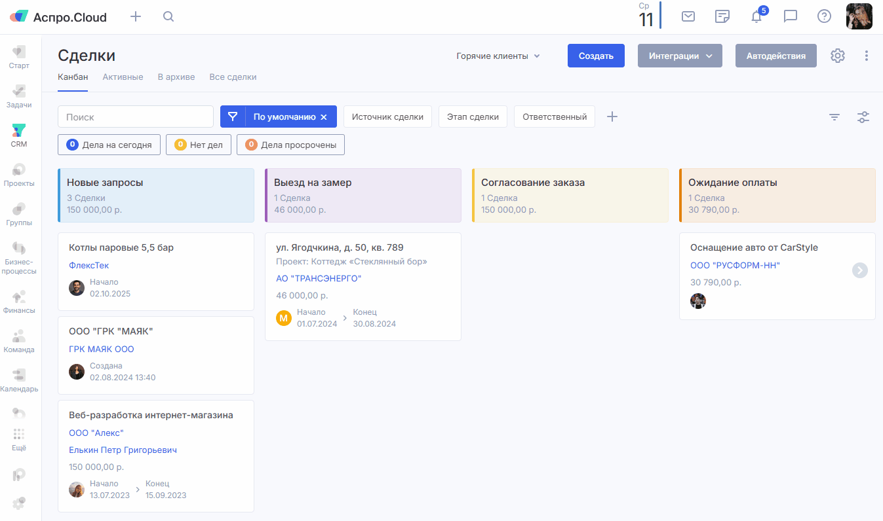Click the search magnifier icon in header
The image size is (883, 521).
click(x=168, y=17)
